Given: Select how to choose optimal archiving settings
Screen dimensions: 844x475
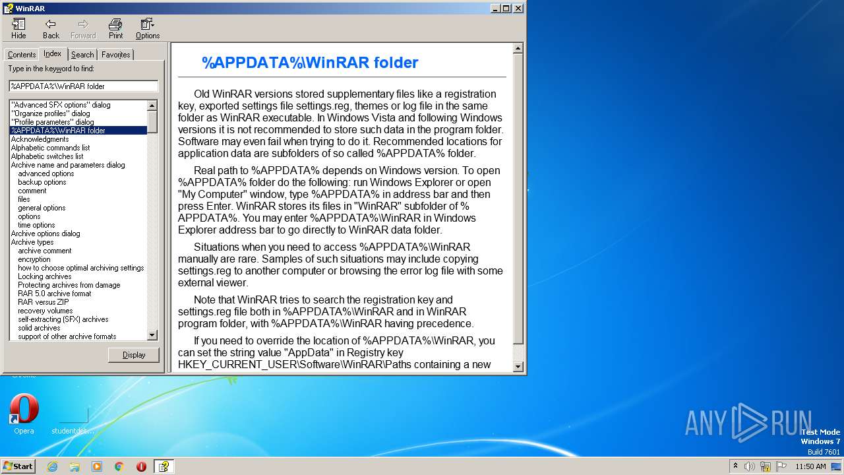Looking at the screenshot, I should click(x=81, y=268).
